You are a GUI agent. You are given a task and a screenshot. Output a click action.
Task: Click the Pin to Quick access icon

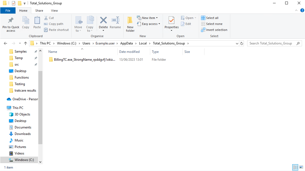[11, 21]
